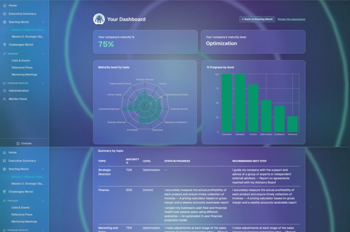Open the Mentor Panel menu item
This screenshot has height=232, width=350.
pos(18,99)
